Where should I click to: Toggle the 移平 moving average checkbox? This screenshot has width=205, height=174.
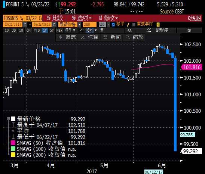point(113,25)
